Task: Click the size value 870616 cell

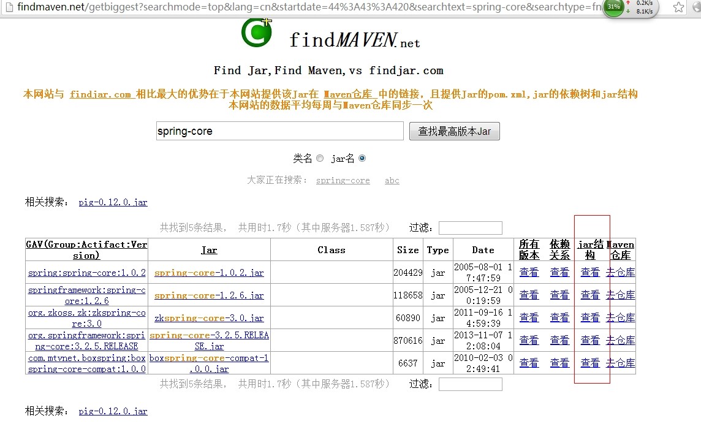Action: (407, 341)
